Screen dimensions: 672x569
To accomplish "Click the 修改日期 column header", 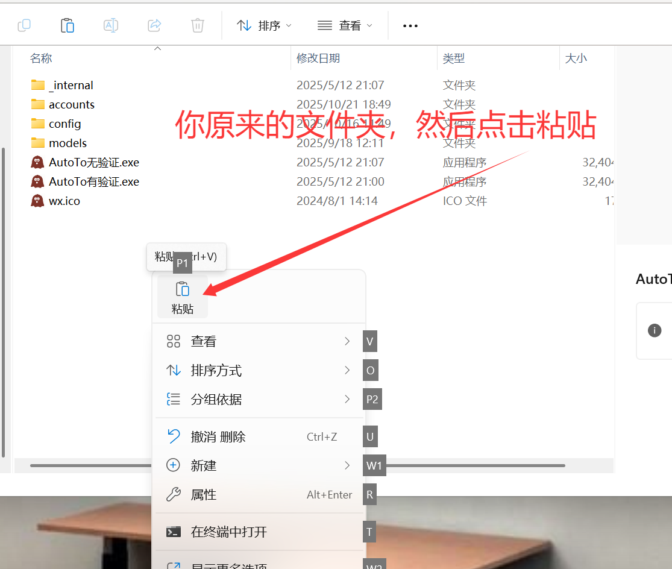I will [318, 58].
